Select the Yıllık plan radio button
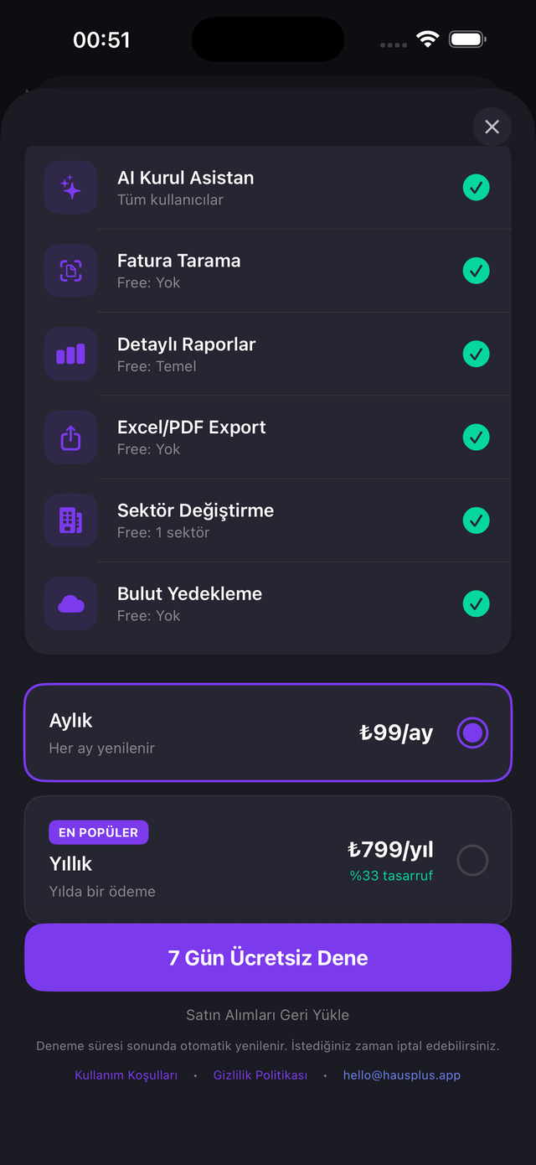This screenshot has height=1165, width=536. (472, 860)
